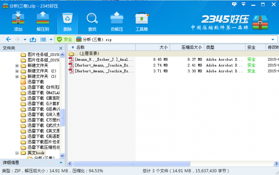Click the horizontal scroll left arrow

coord(70,164)
